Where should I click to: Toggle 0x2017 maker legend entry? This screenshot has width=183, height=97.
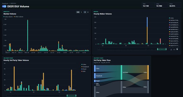coord(174,45)
